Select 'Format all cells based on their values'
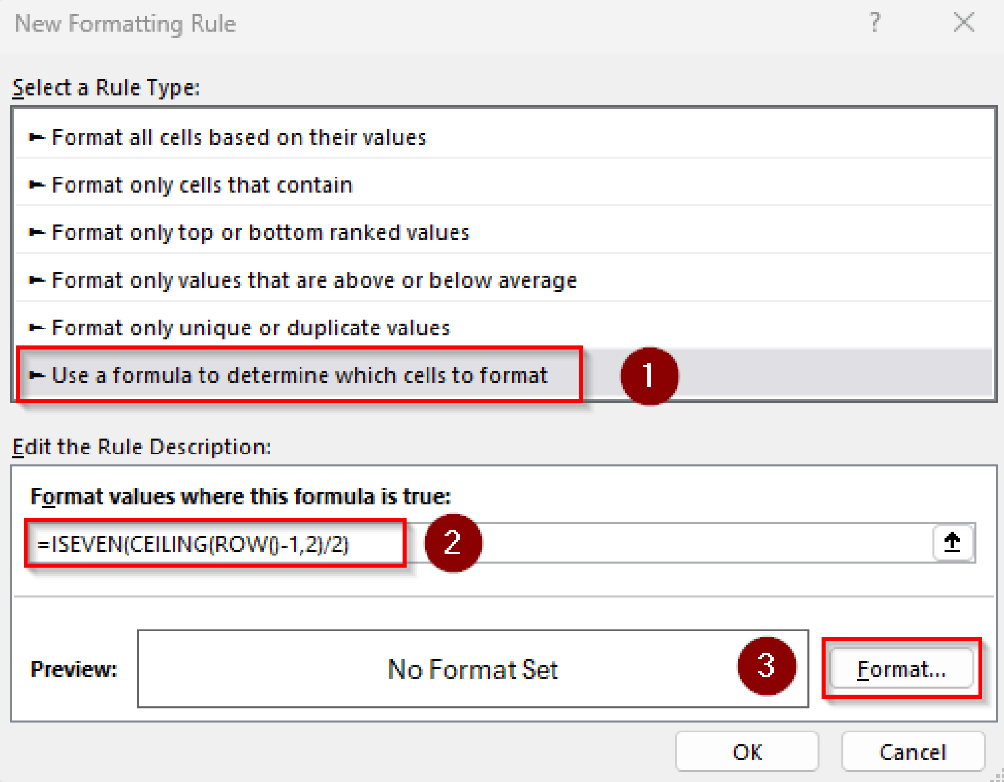The width and height of the screenshot is (1004, 782). pos(238,137)
